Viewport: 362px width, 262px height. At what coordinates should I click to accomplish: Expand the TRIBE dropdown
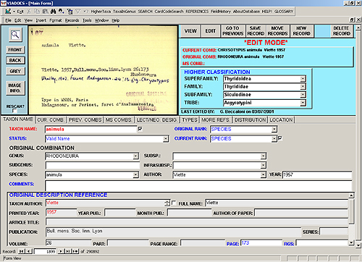[303, 103]
